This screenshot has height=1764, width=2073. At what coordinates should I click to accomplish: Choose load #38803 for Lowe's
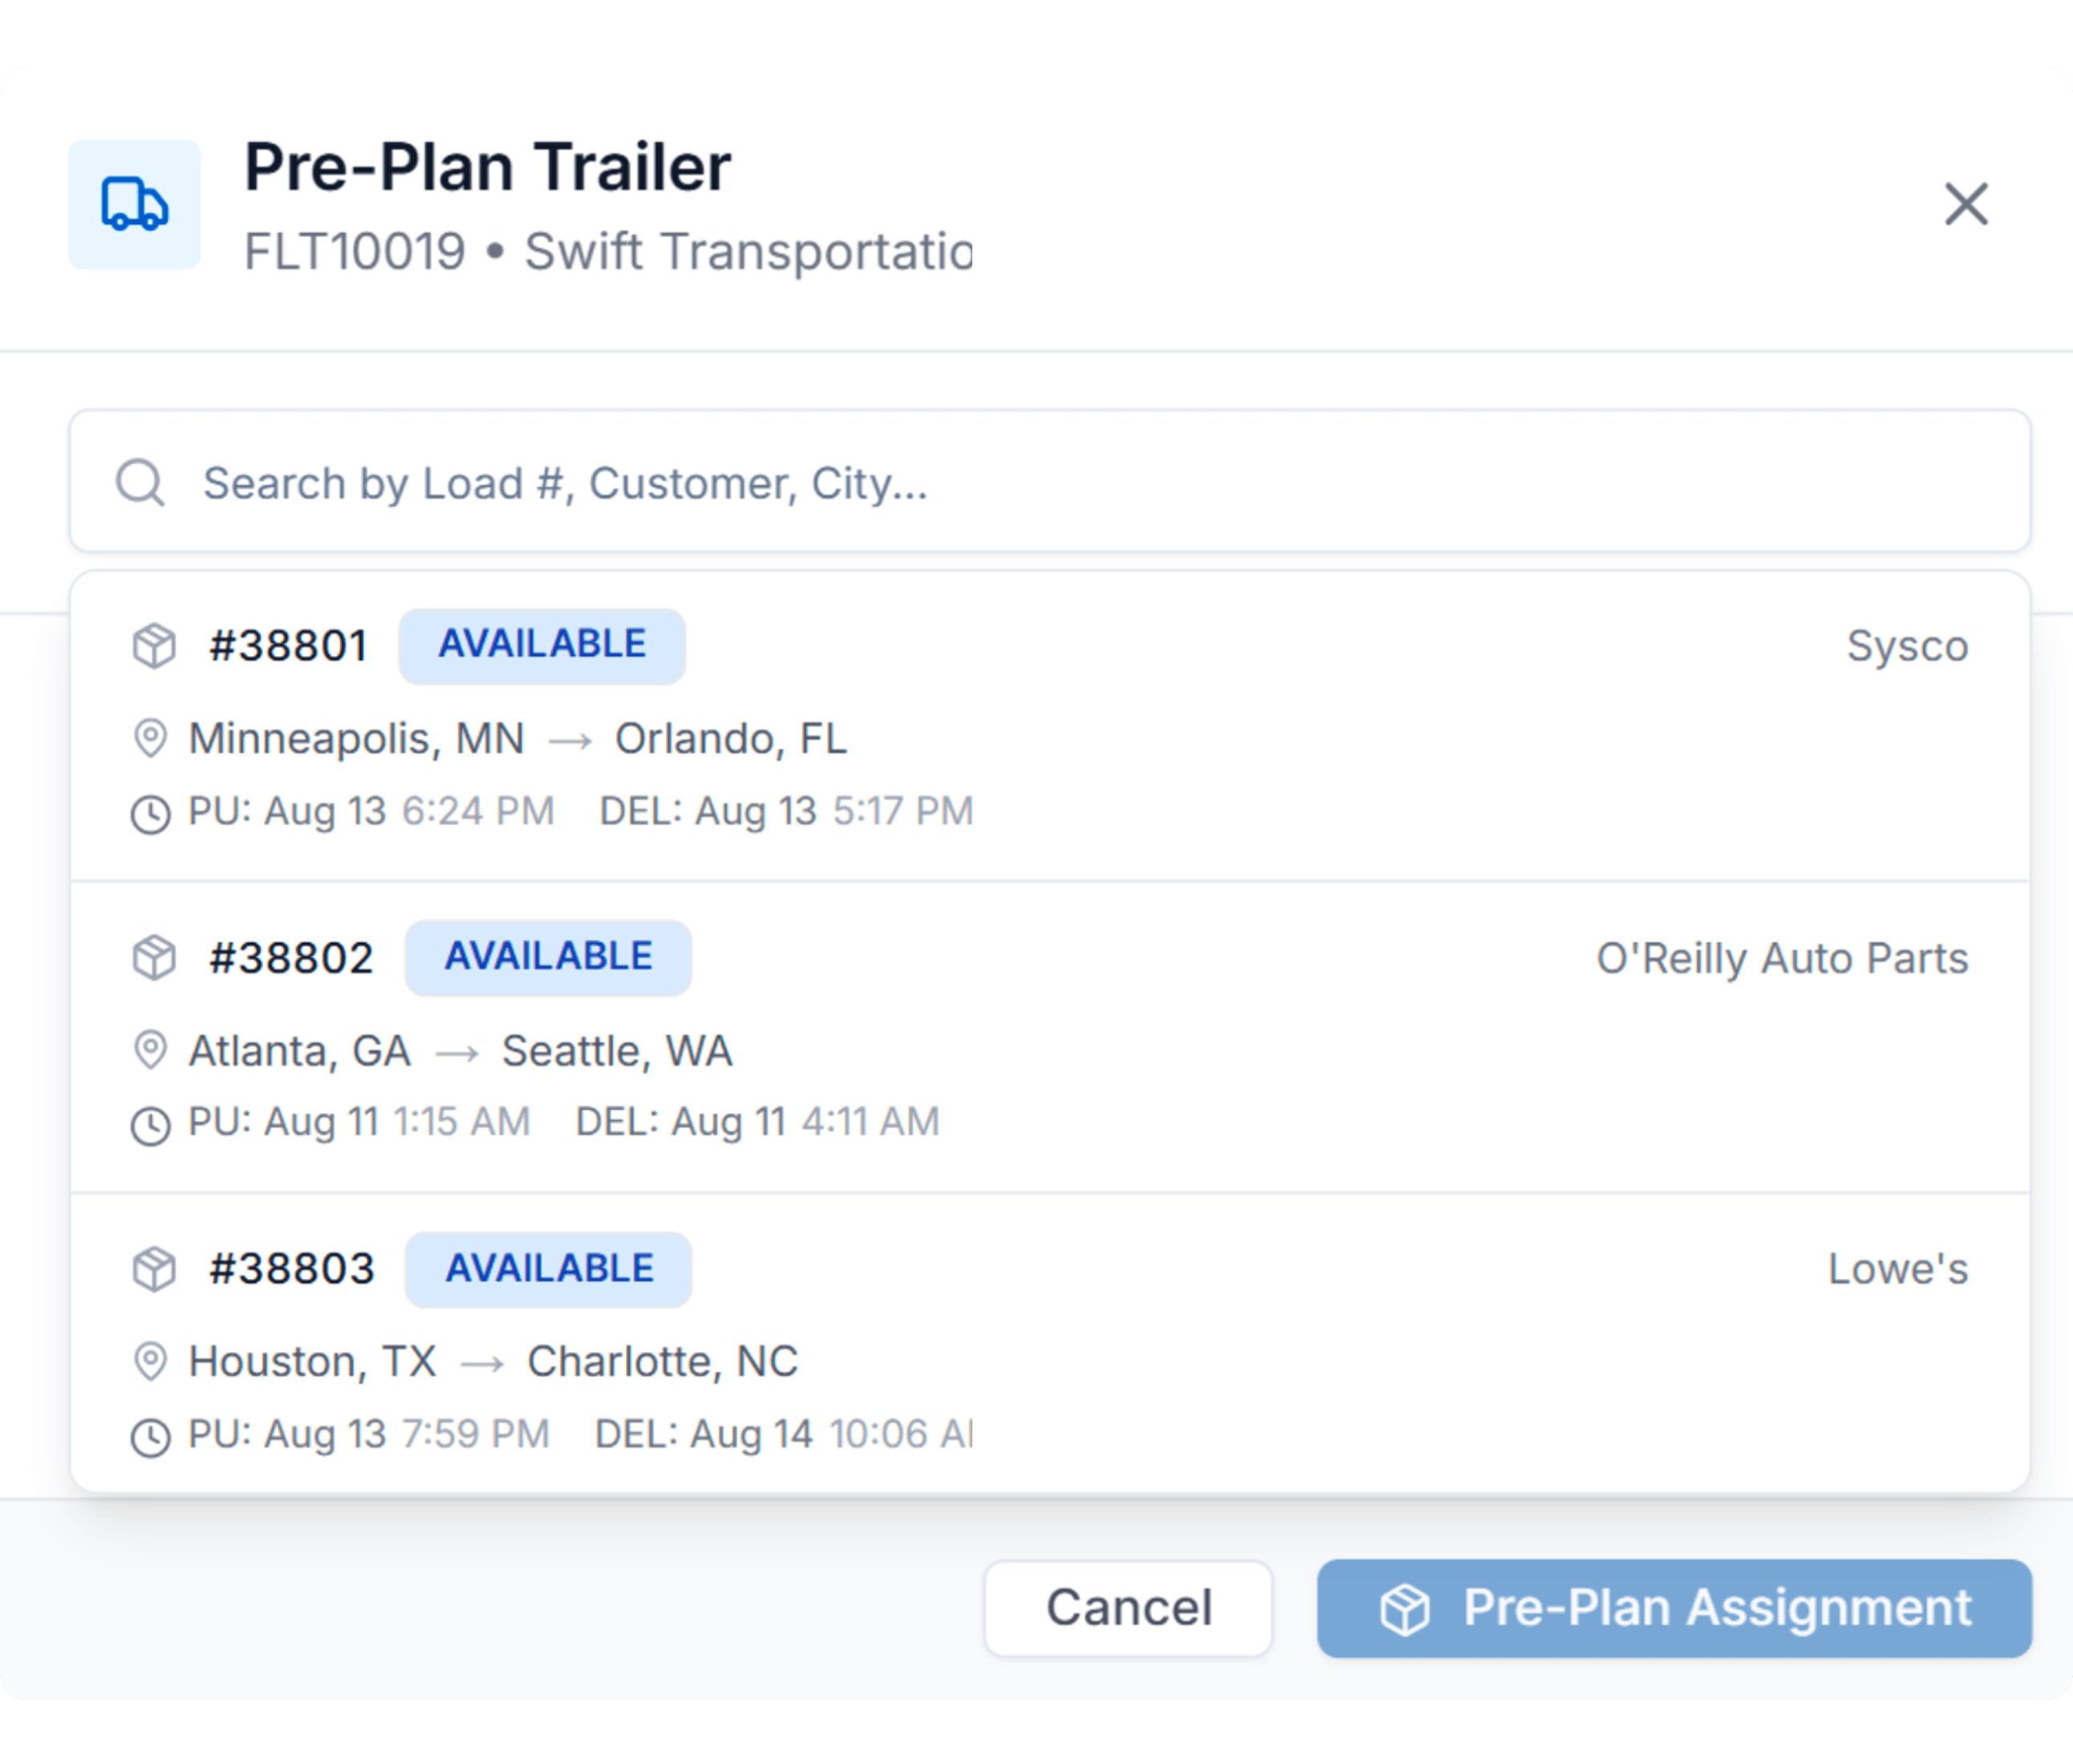pyautogui.click(x=1049, y=1343)
